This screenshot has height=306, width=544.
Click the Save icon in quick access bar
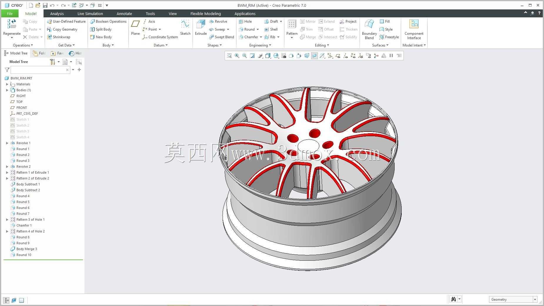[x=45, y=5]
